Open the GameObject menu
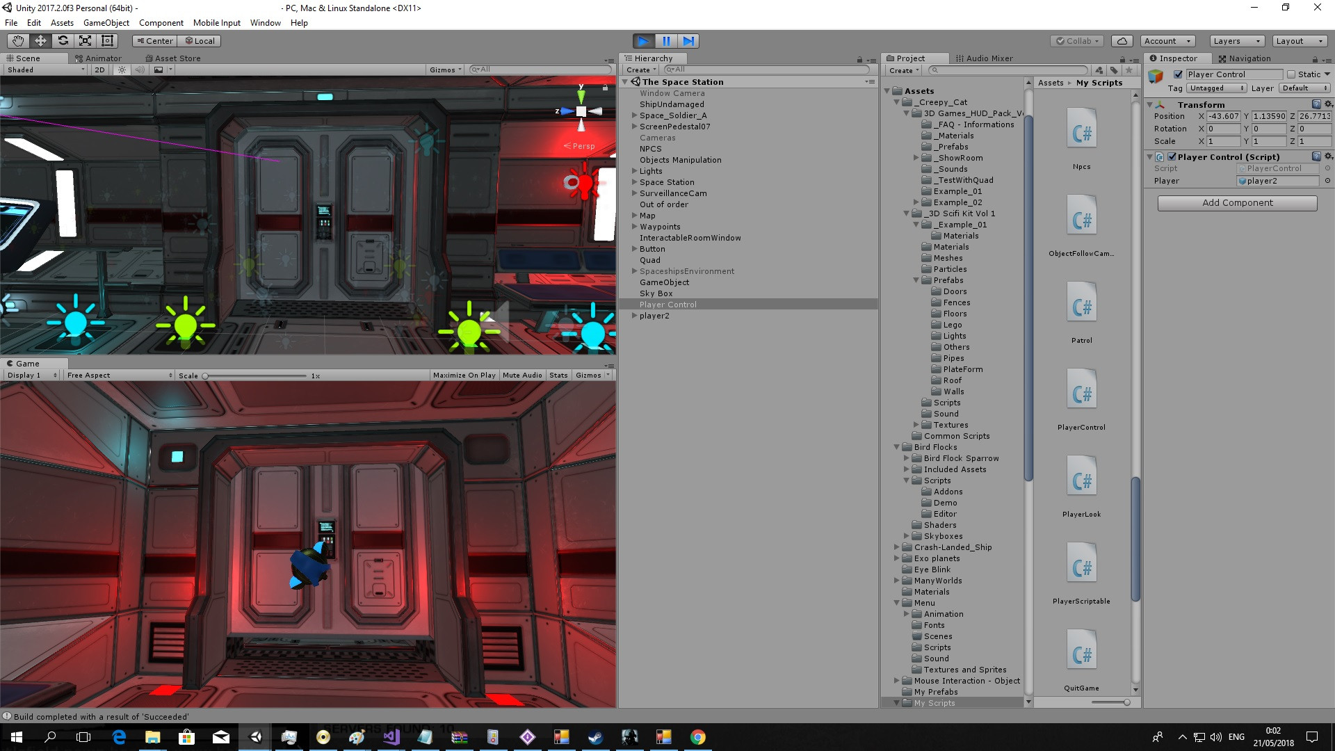Screen dimensions: 1335x751 coord(106,23)
